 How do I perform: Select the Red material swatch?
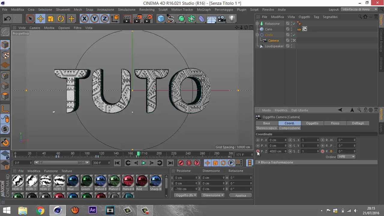(142, 182)
